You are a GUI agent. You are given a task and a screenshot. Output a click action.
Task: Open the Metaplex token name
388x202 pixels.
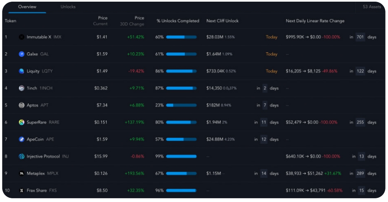(36, 173)
